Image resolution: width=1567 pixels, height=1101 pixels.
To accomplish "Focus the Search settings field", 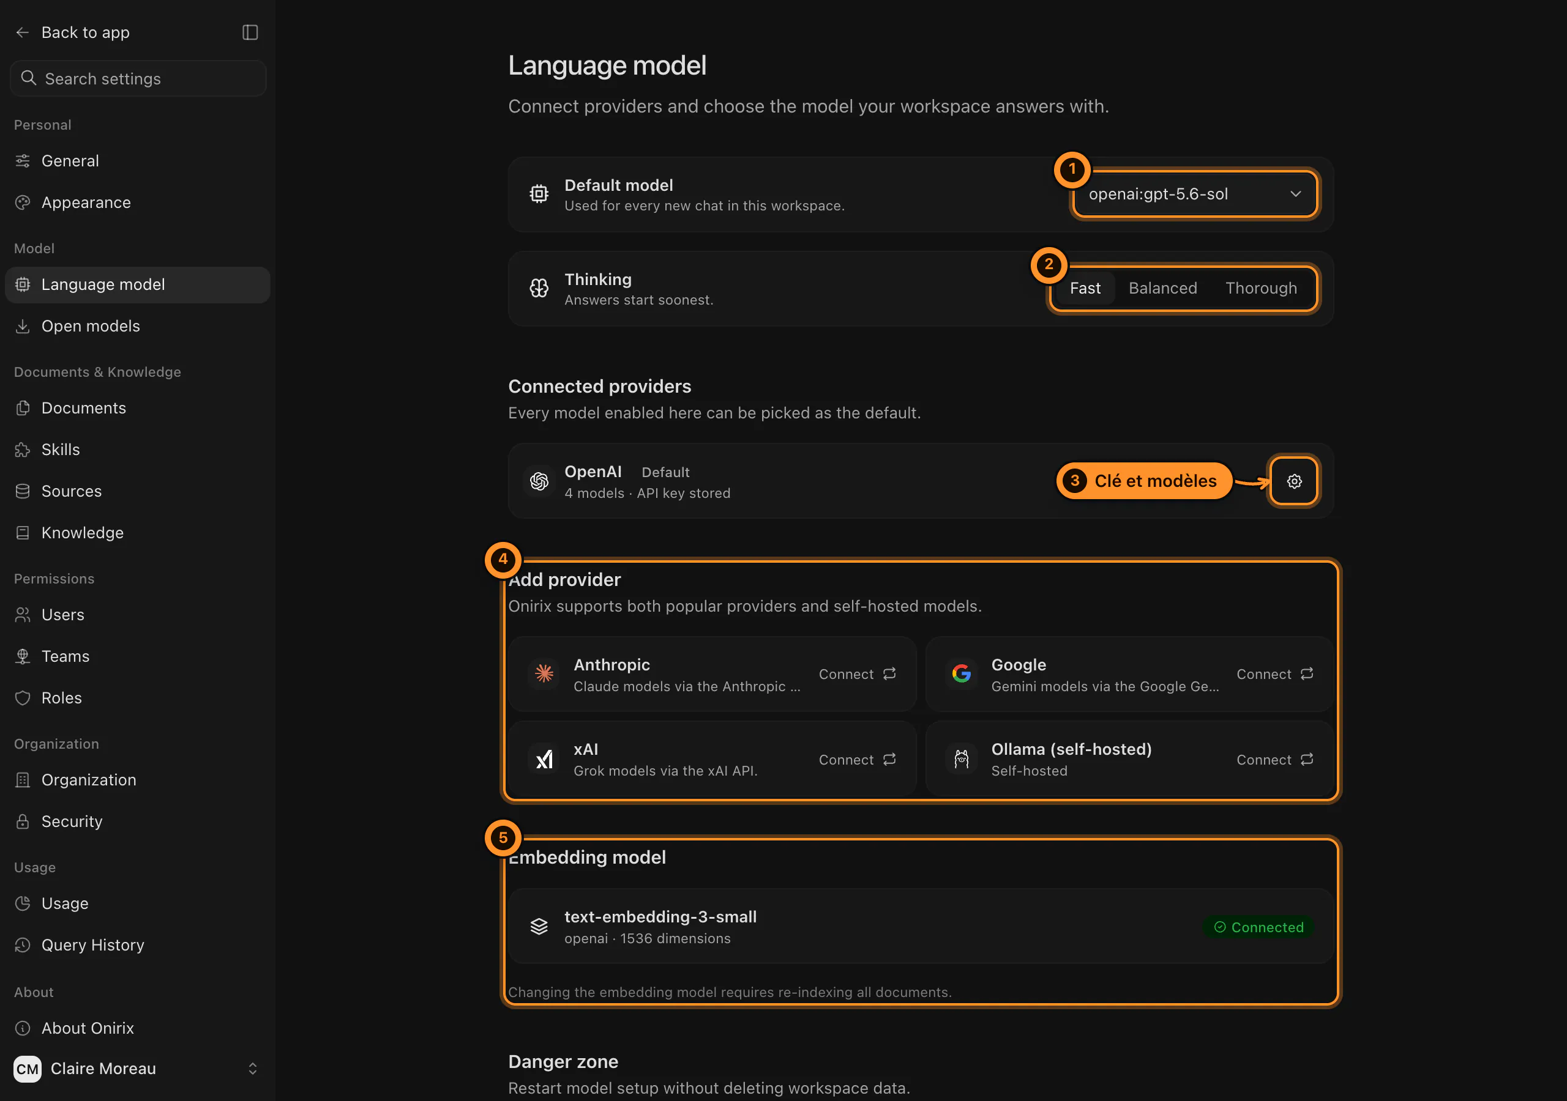I will tap(138, 78).
